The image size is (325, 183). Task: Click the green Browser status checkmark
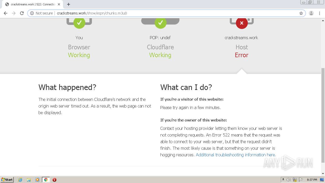(79, 23)
